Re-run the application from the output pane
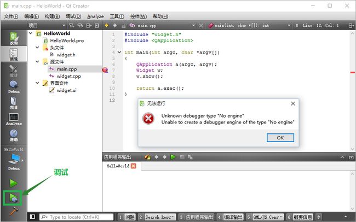 click(173, 157)
